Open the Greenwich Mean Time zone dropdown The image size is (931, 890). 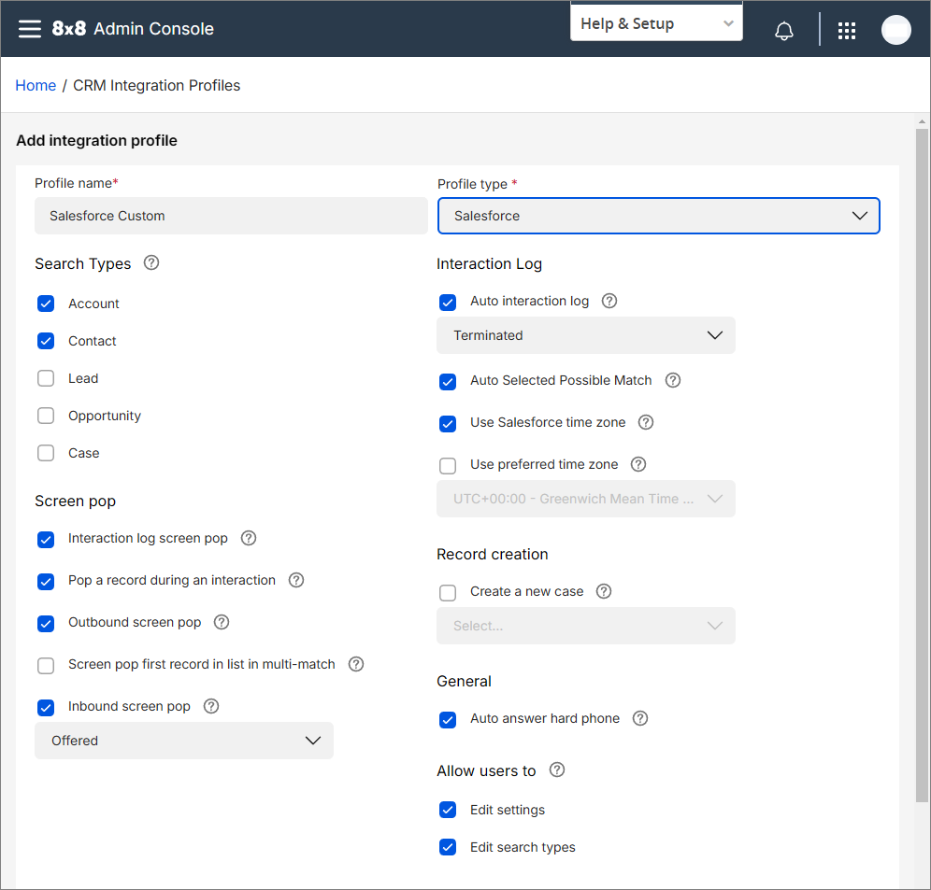(x=585, y=499)
